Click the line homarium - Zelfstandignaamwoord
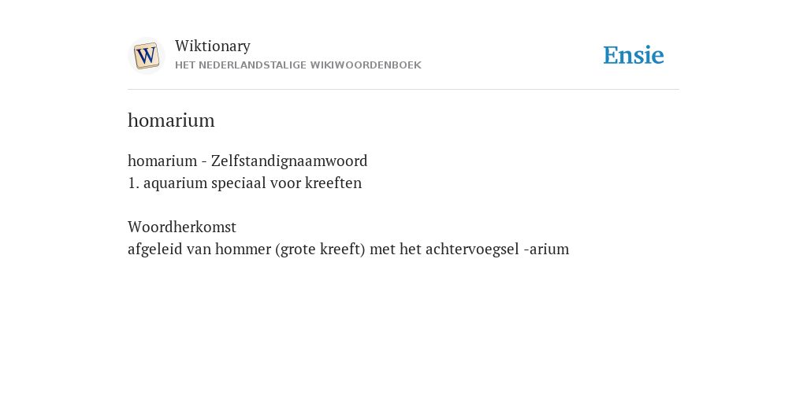The image size is (807, 403). click(x=247, y=161)
